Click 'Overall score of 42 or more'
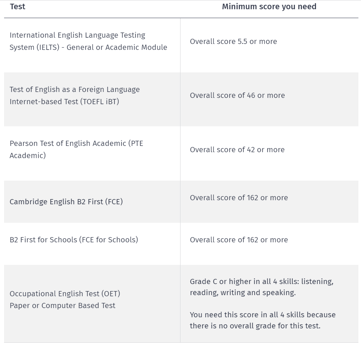Viewport: 361px width, 345px height. pyautogui.click(x=237, y=150)
